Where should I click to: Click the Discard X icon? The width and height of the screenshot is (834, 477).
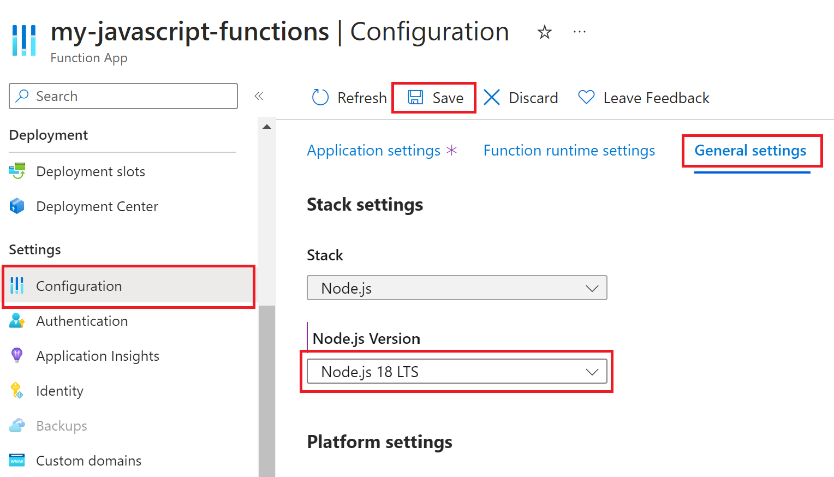[492, 98]
